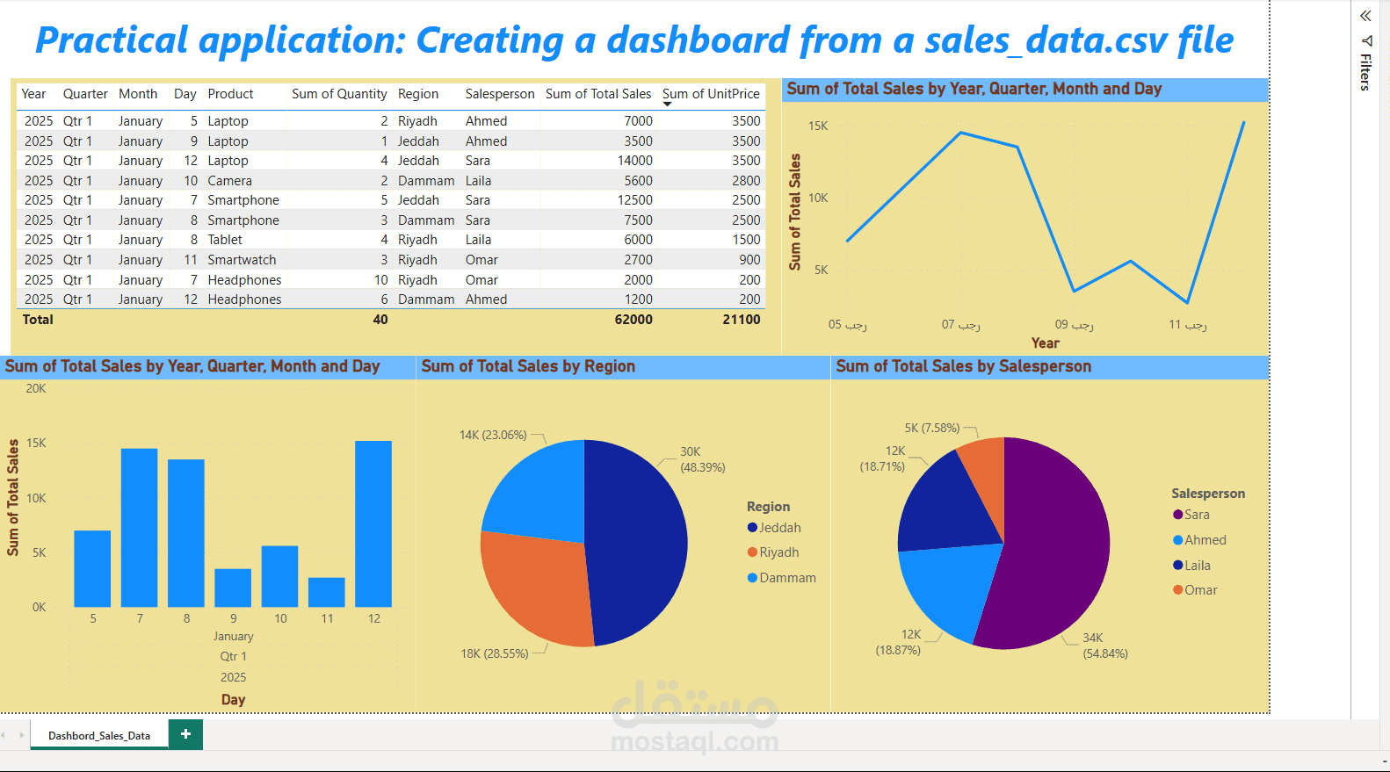Sort table by Product column header
Screen dimensions: 1390x772
click(230, 94)
